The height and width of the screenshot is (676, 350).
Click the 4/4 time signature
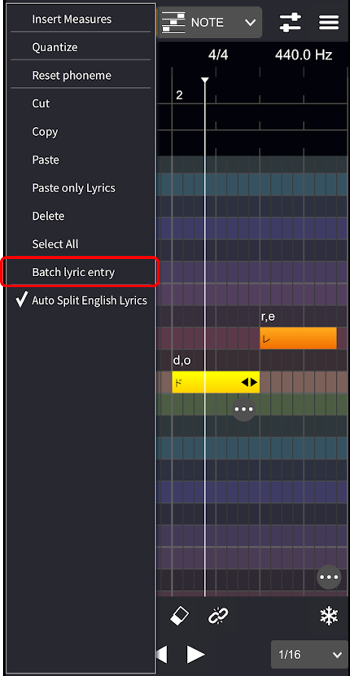point(218,55)
